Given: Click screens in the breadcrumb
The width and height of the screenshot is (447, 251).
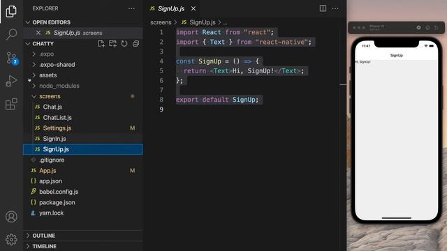Looking at the screenshot, I should [x=161, y=22].
